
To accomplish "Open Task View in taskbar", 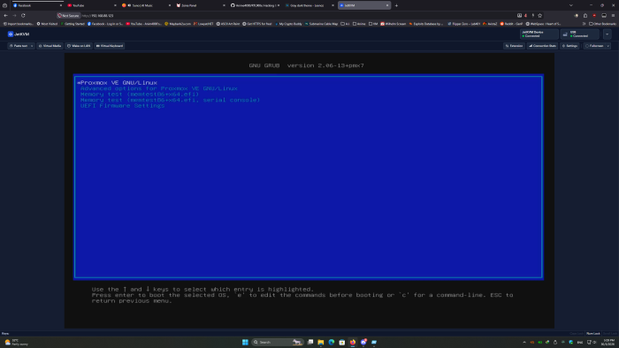I will [x=310, y=342].
